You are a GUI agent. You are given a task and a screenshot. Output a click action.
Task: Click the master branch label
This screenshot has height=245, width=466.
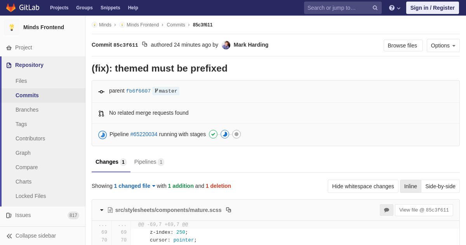point(166,91)
